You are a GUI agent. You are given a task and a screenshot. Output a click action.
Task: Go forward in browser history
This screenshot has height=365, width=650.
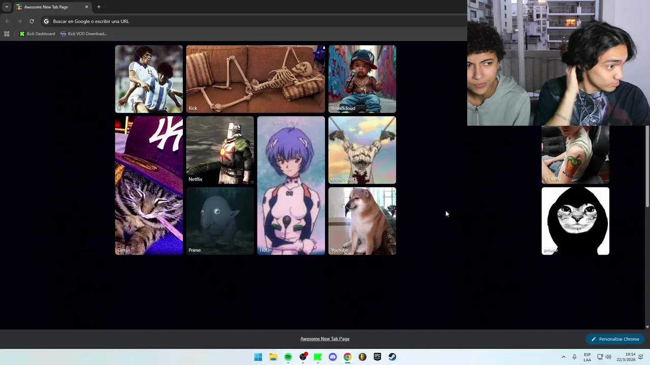[19, 21]
